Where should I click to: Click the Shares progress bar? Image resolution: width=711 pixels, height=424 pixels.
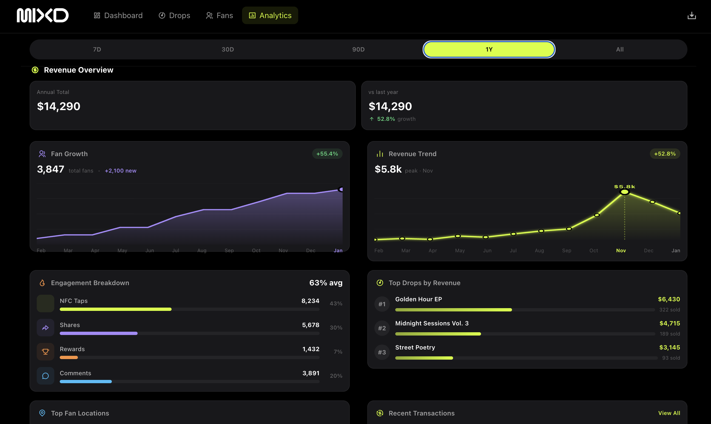coord(190,333)
